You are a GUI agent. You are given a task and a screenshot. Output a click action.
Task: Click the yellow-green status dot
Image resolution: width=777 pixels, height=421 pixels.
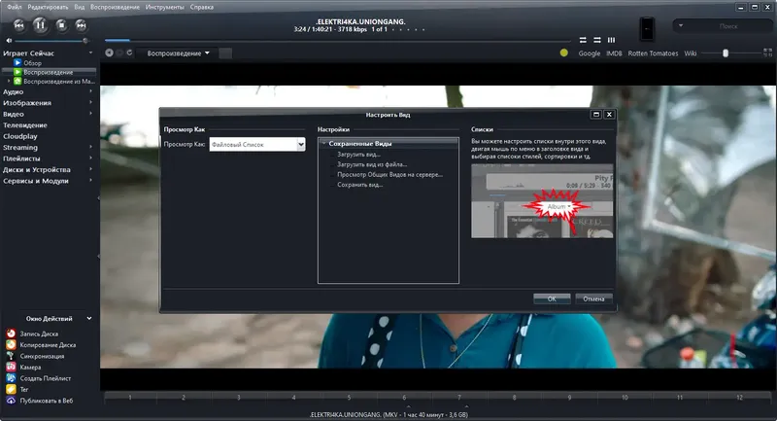click(x=564, y=53)
